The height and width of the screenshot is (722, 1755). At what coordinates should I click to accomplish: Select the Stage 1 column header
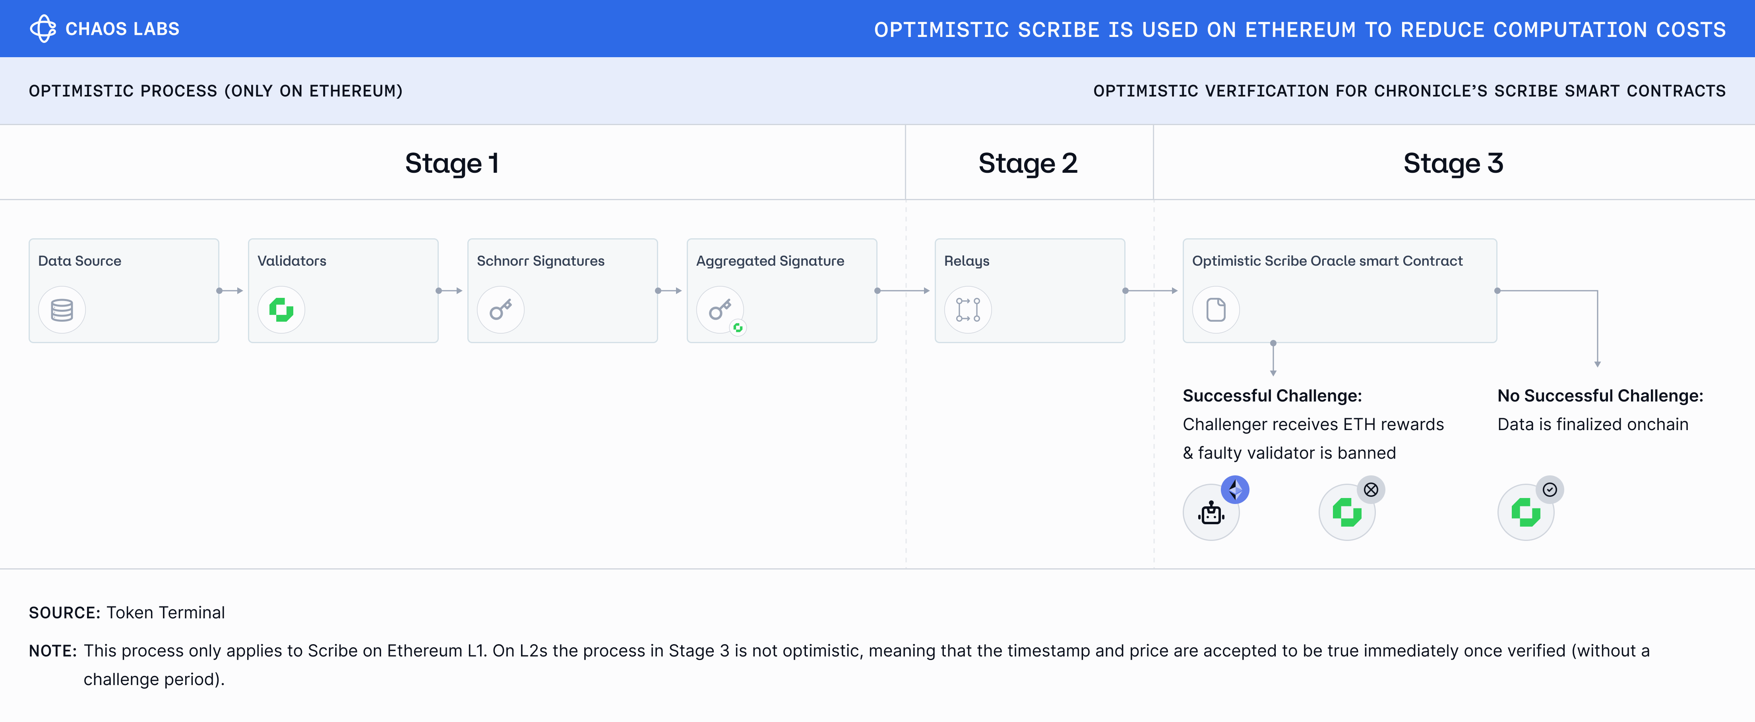tap(452, 164)
